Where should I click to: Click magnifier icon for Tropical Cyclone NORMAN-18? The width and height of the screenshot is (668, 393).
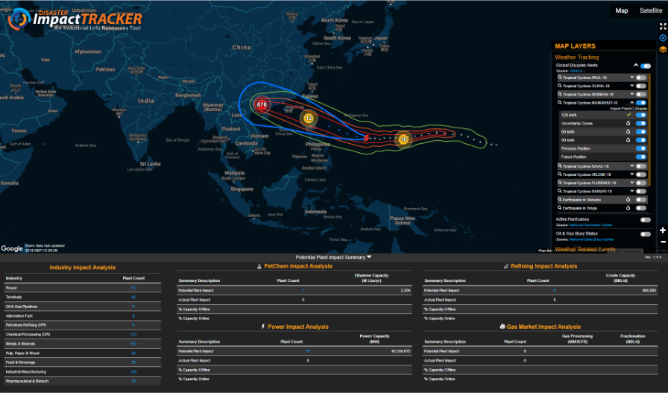pos(560,94)
